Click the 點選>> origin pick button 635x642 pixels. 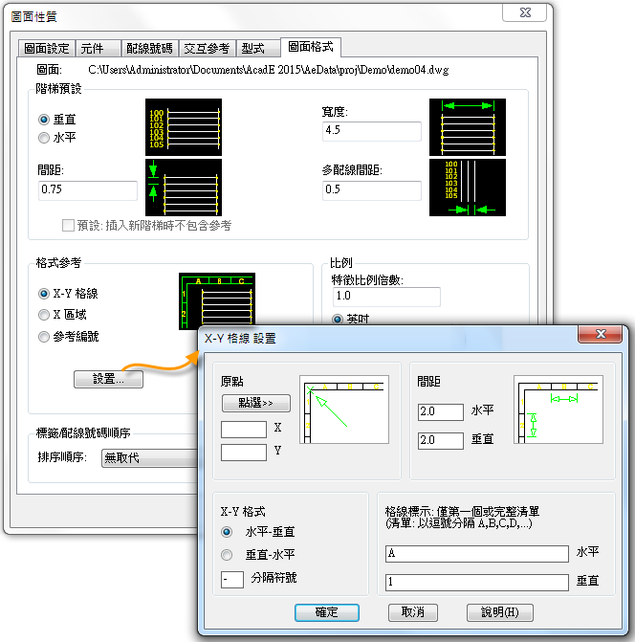[256, 404]
